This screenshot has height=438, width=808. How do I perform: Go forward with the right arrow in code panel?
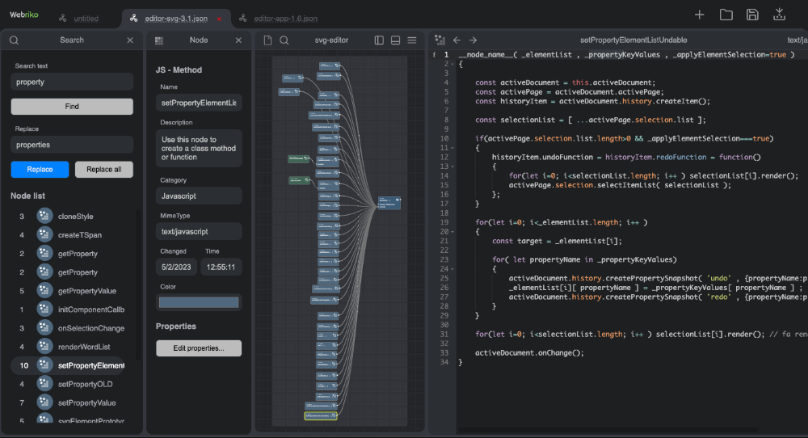(473, 40)
